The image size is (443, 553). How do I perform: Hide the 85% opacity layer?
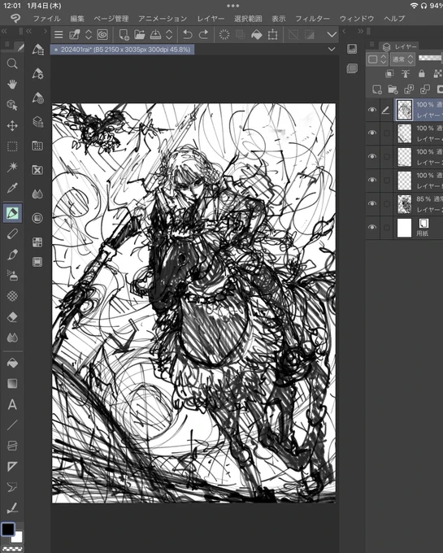371,203
